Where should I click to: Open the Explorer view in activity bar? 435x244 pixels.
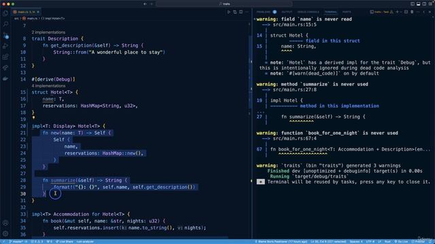pos(5,14)
